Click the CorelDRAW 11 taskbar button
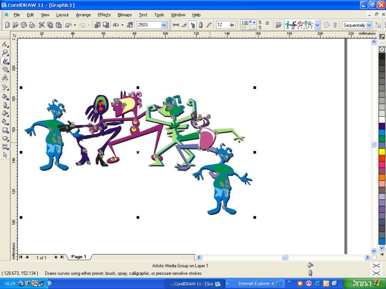The width and height of the screenshot is (386, 289). [x=194, y=284]
